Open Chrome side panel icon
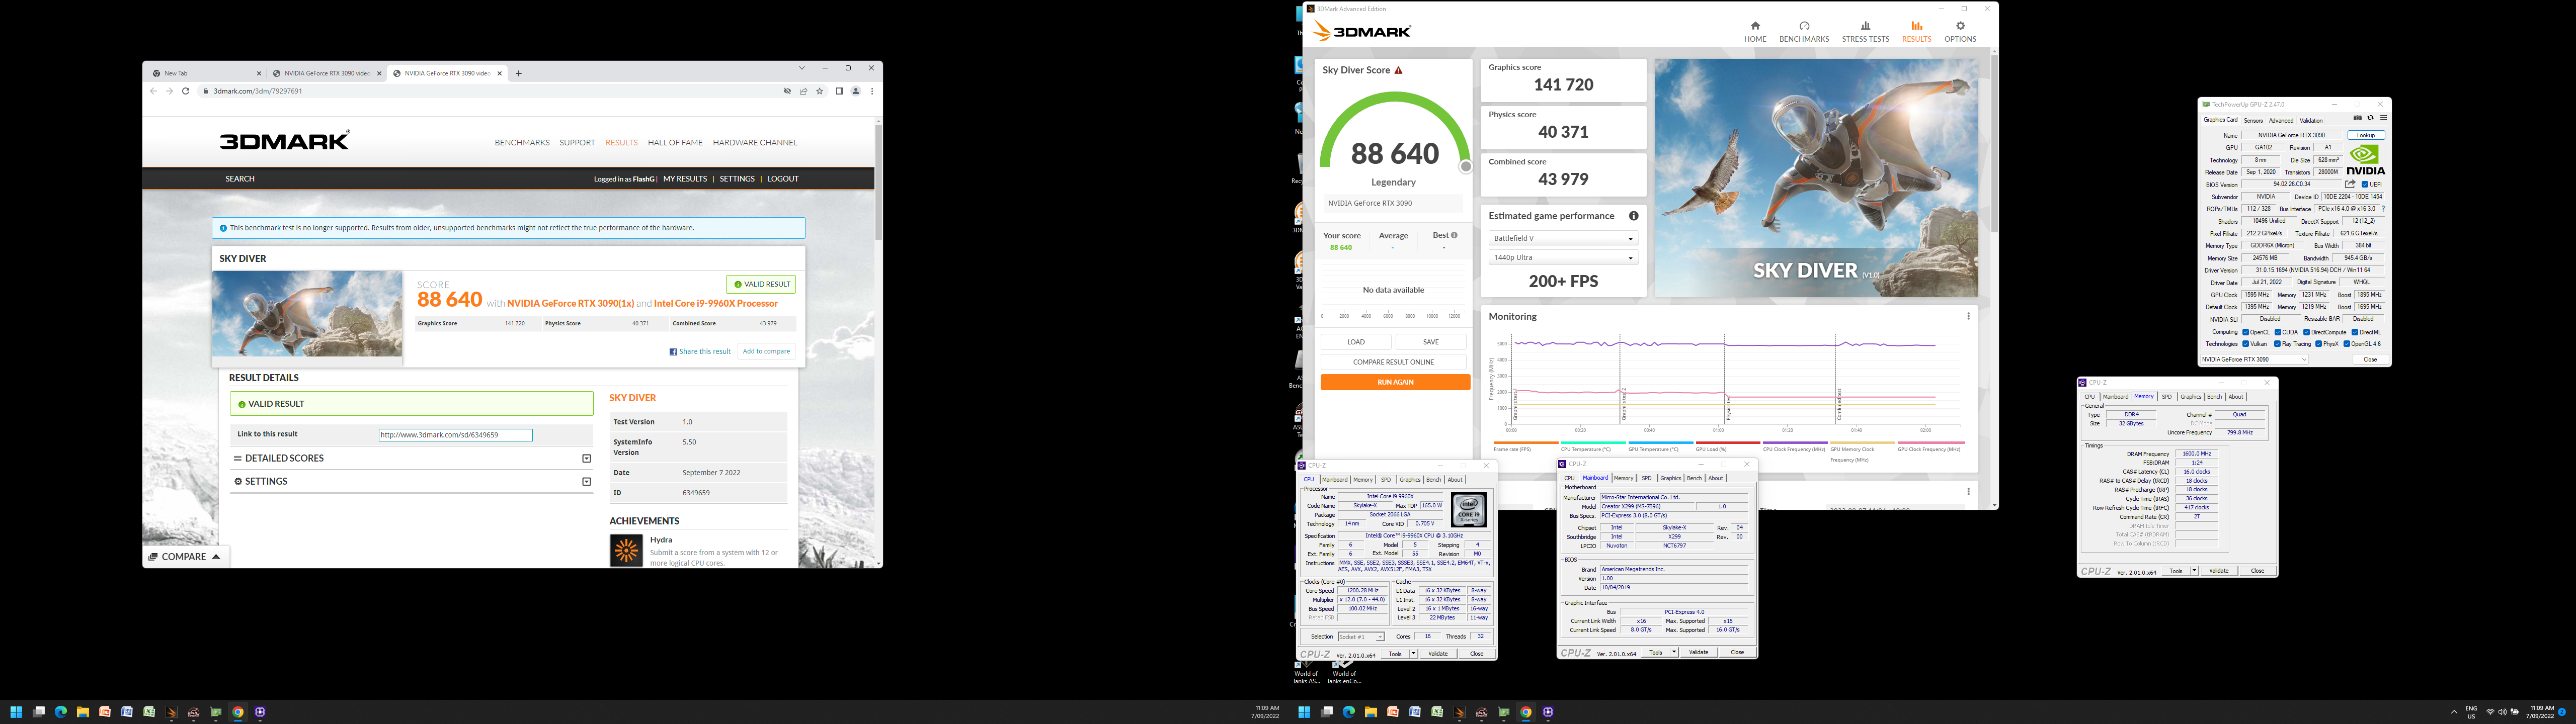The image size is (2576, 724). tap(839, 91)
